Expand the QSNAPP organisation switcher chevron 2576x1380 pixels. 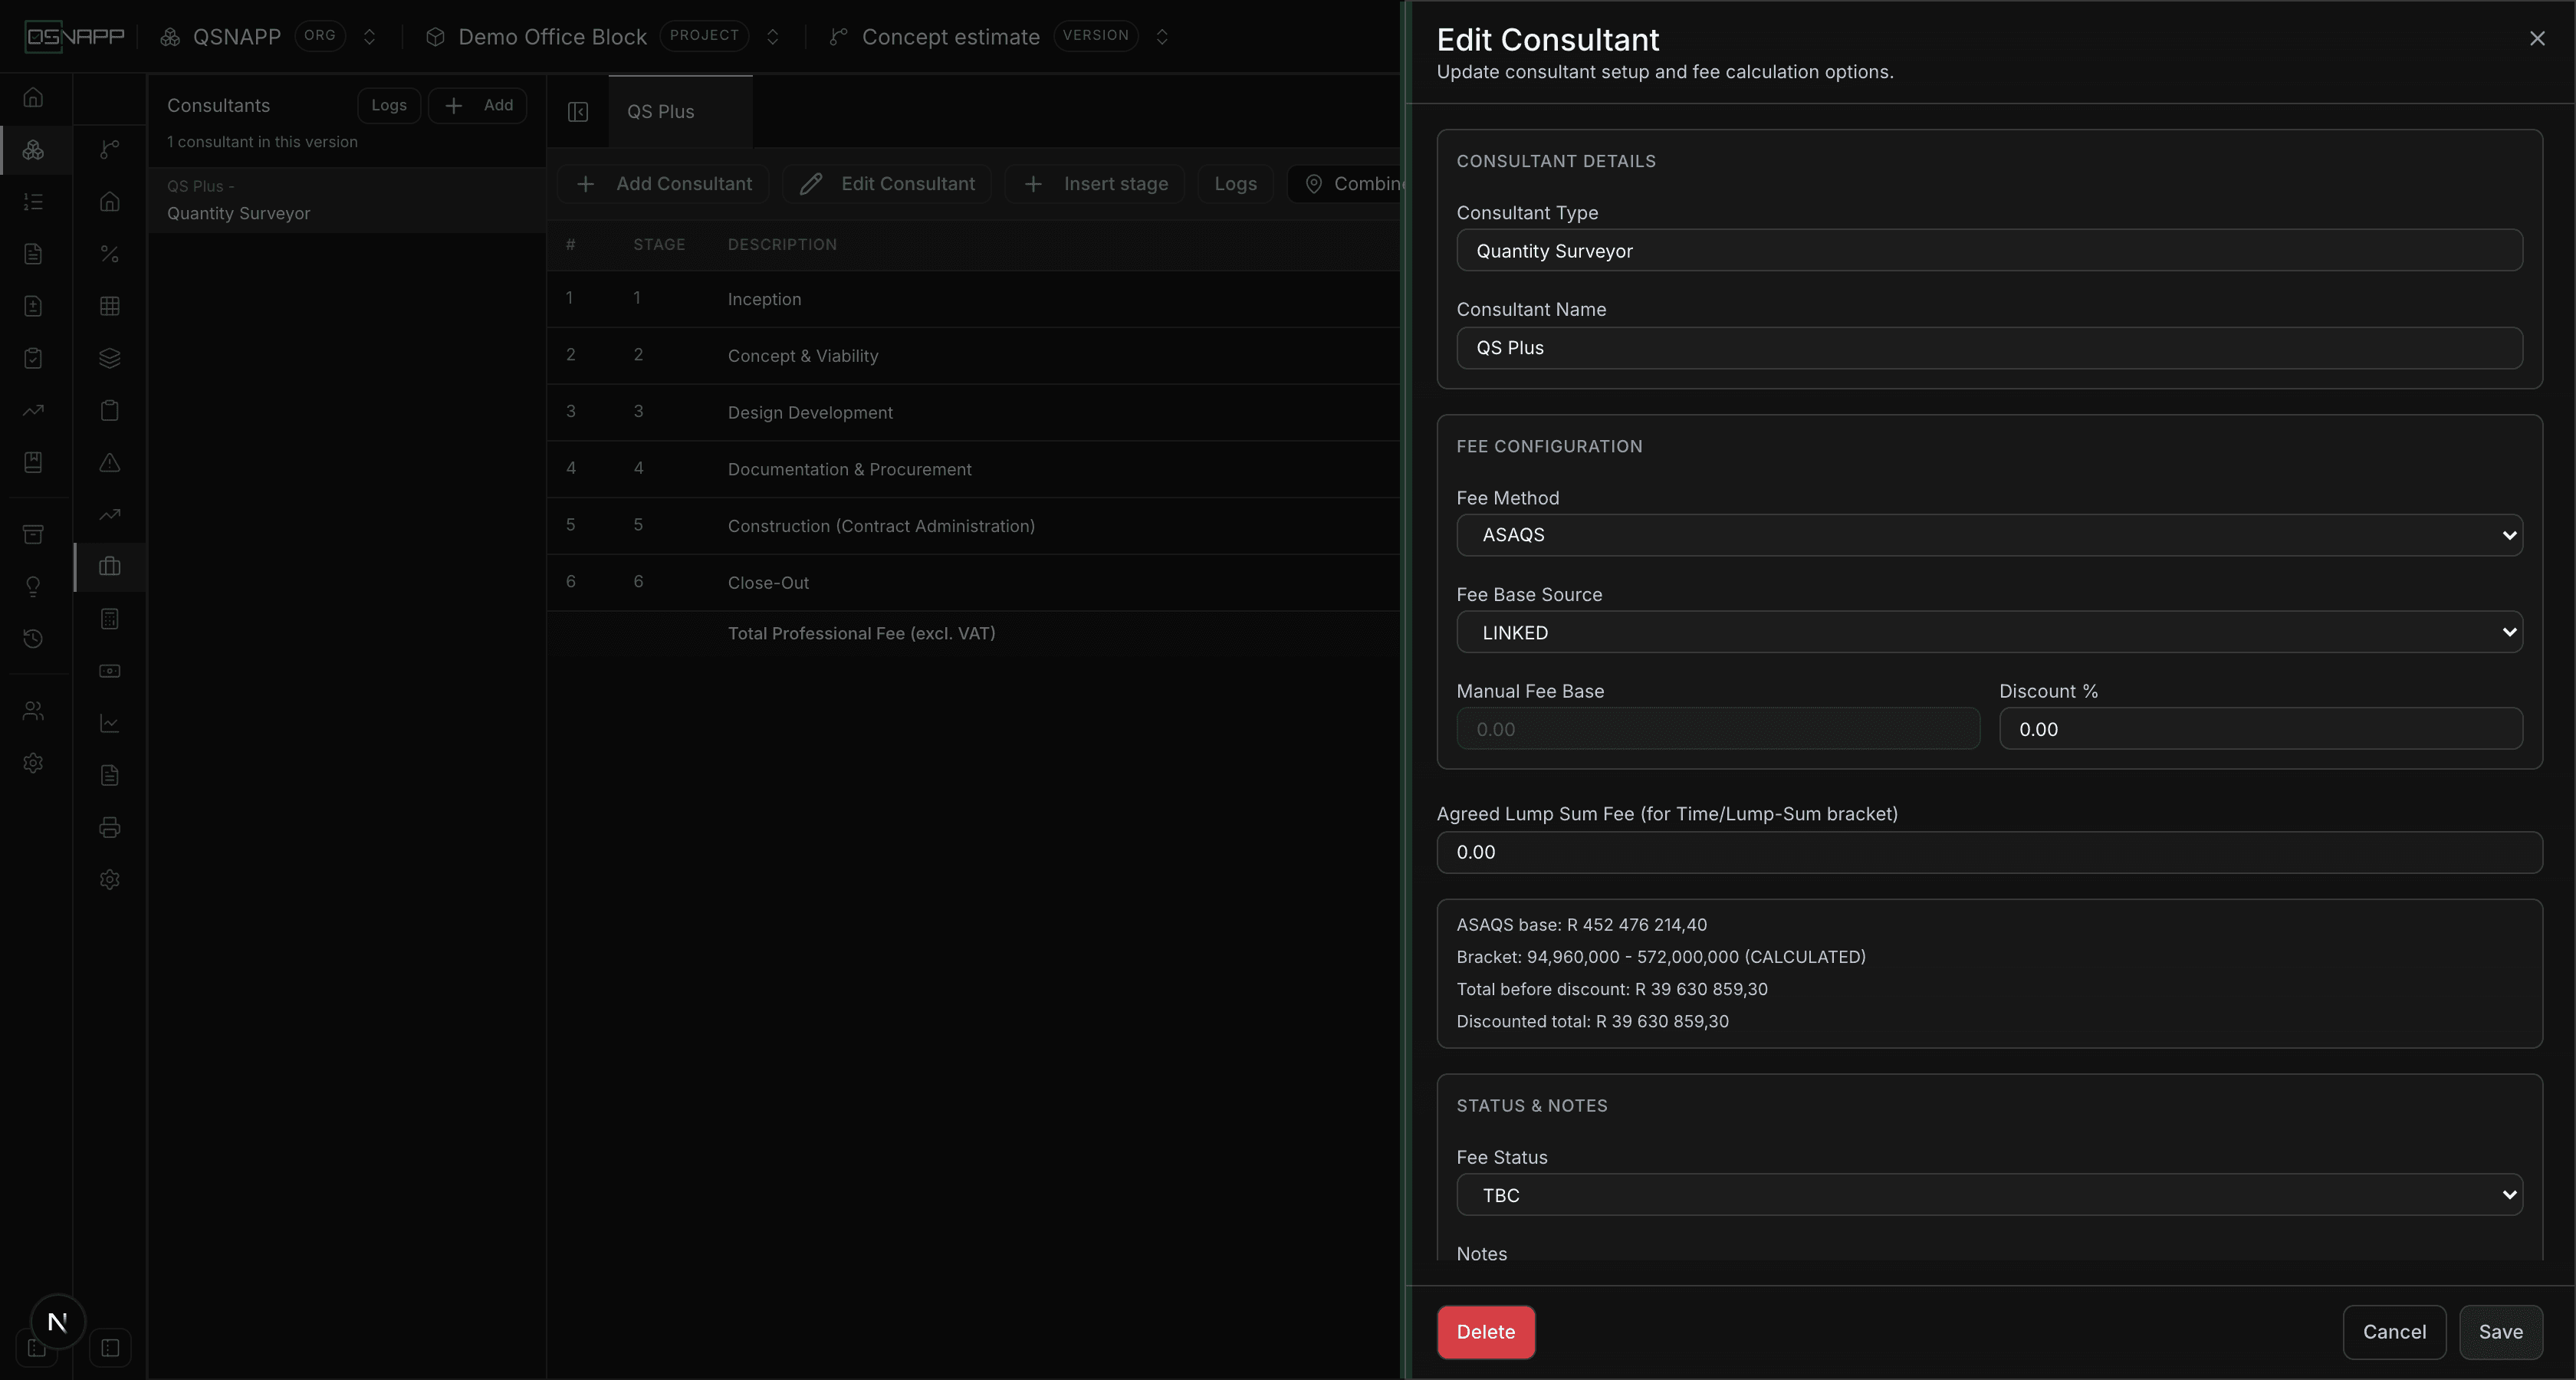(369, 37)
